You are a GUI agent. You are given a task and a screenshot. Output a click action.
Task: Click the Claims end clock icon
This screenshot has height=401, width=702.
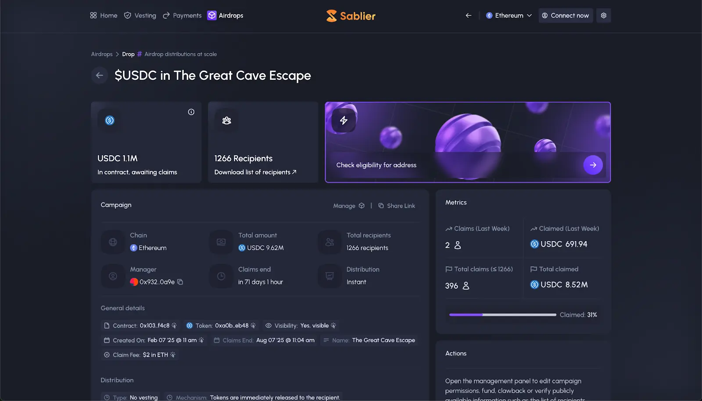[221, 276]
